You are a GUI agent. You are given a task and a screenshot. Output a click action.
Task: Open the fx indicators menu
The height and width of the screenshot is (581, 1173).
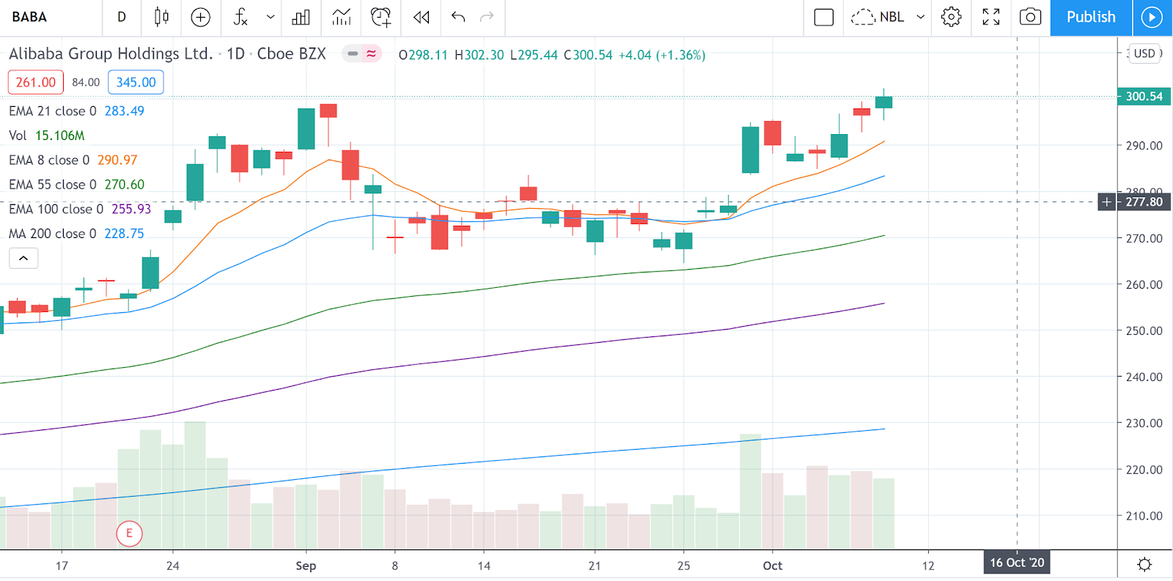pyautogui.click(x=240, y=17)
